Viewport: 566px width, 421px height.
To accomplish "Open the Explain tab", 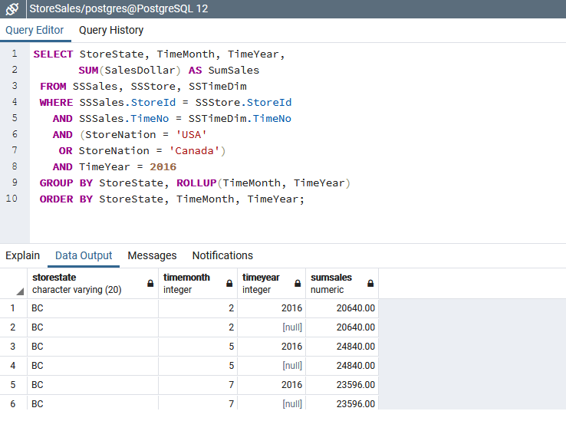I will tap(23, 255).
